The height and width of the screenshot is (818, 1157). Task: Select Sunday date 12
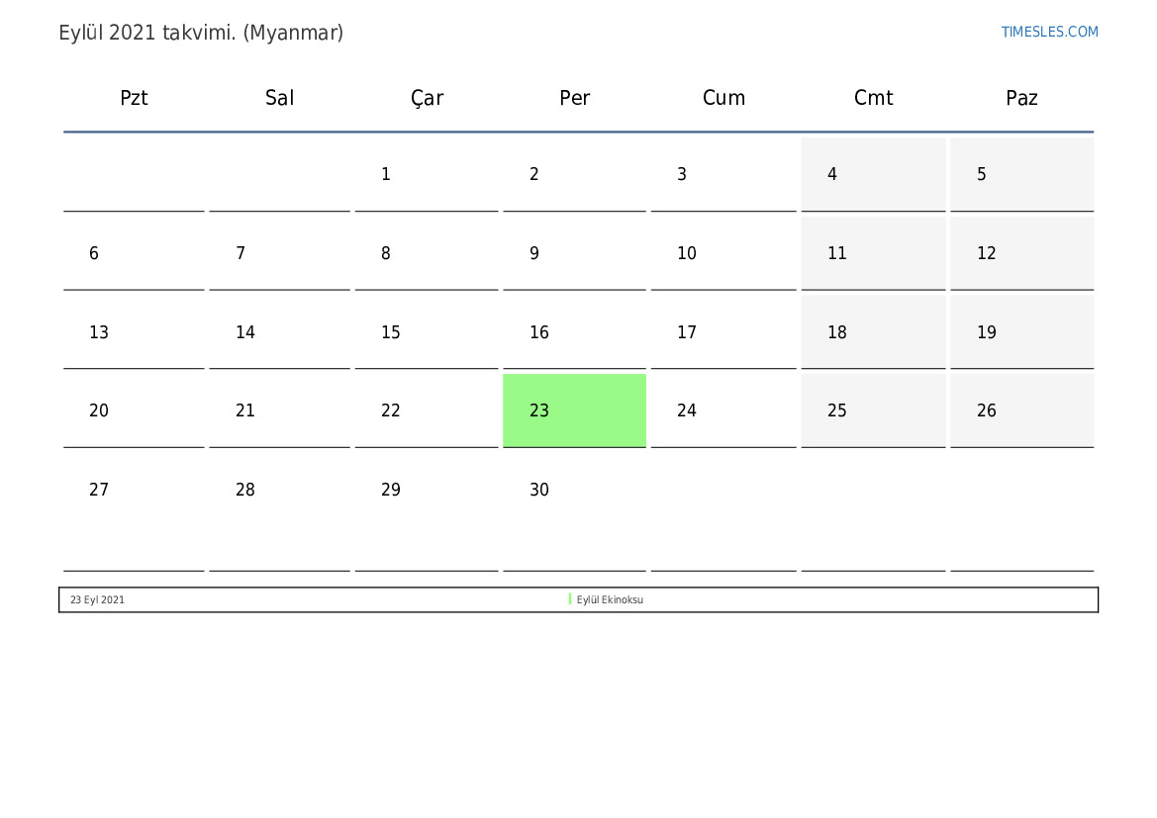click(1021, 253)
